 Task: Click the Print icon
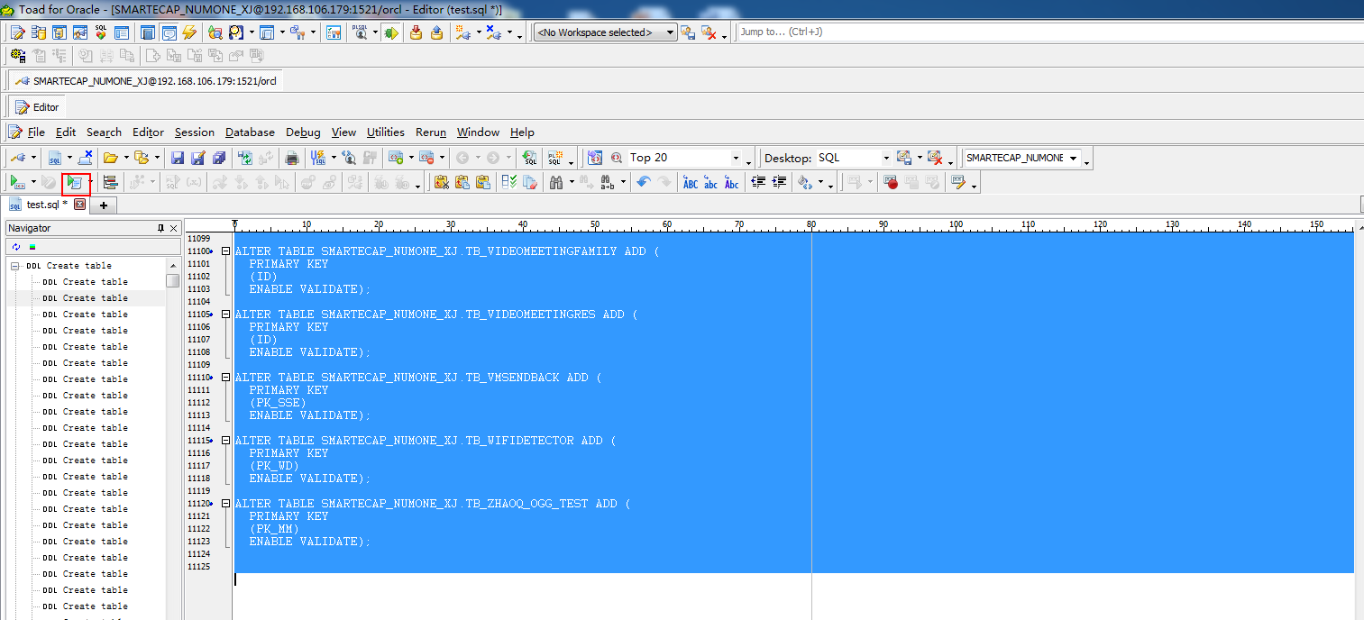292,158
